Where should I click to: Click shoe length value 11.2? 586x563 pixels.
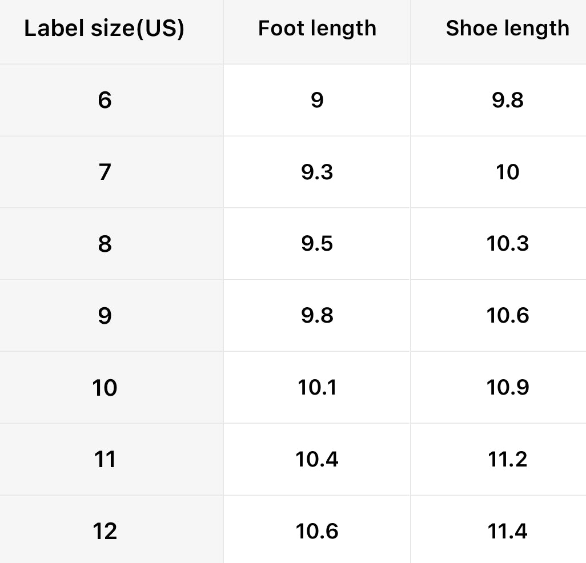[x=508, y=459]
